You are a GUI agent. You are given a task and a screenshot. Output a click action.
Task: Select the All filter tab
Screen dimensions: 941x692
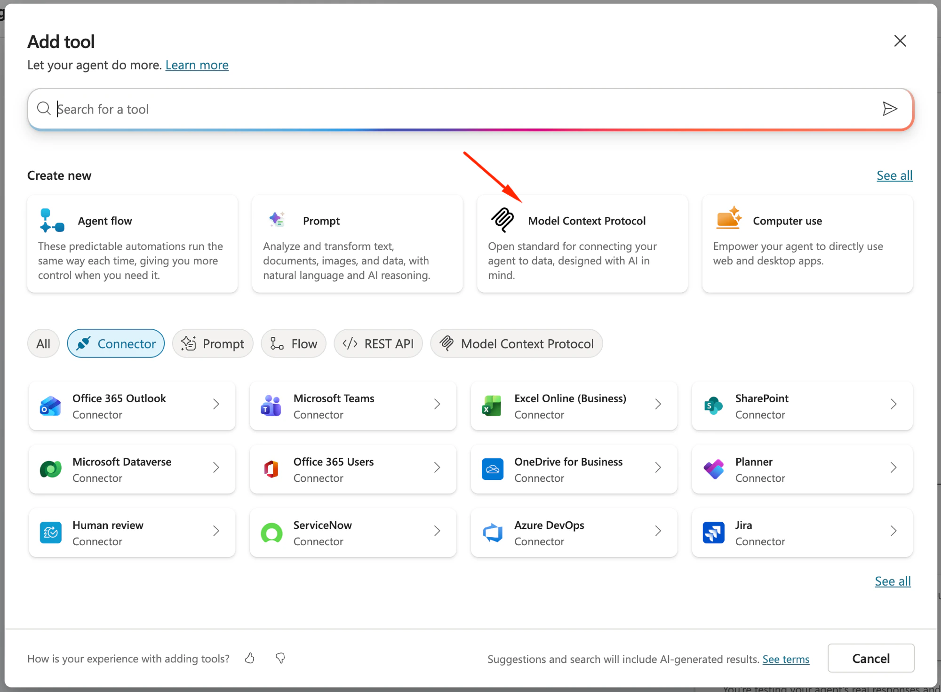point(43,343)
